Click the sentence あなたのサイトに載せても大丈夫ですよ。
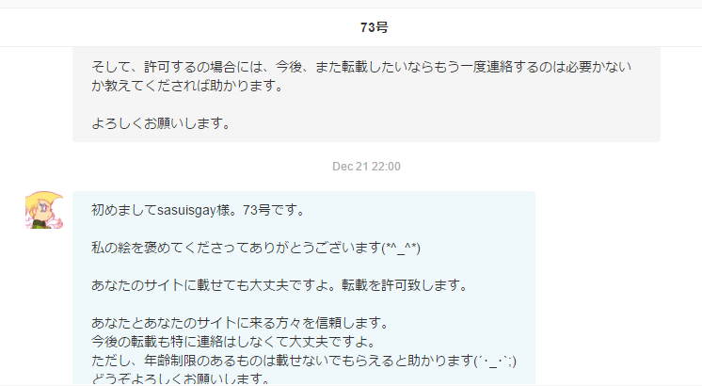The width and height of the screenshot is (702, 386). point(216,285)
